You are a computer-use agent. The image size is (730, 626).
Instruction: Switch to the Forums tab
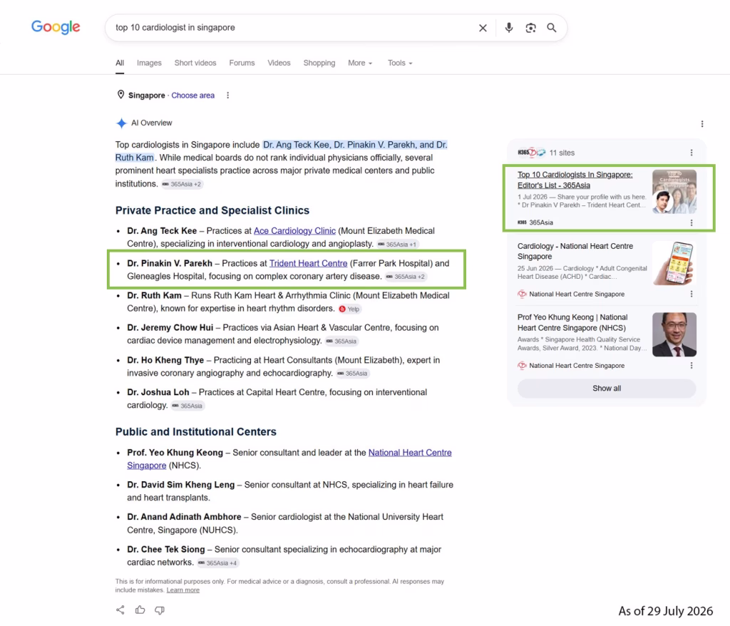coord(242,63)
